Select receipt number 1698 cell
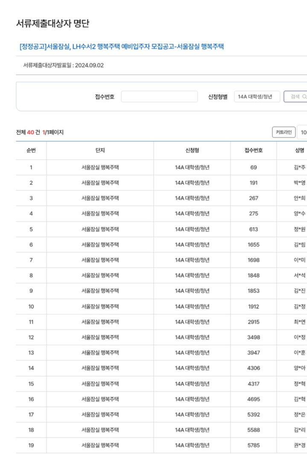307x454 pixels. pyautogui.click(x=254, y=260)
